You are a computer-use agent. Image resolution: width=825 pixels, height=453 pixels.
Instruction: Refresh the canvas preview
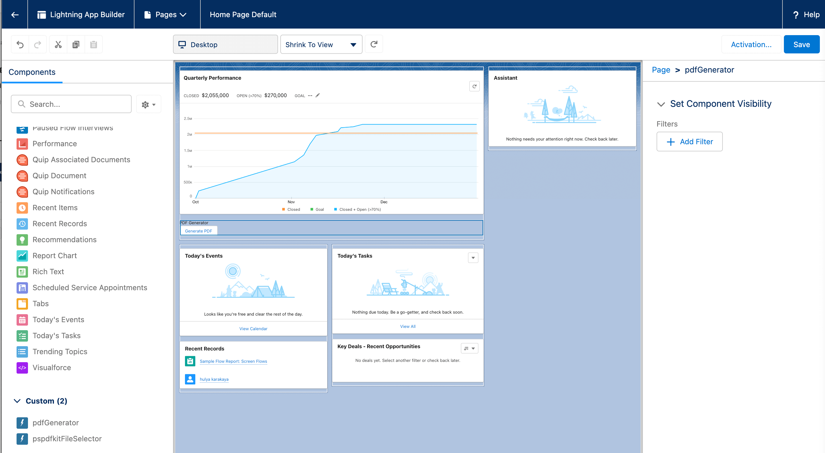point(374,44)
